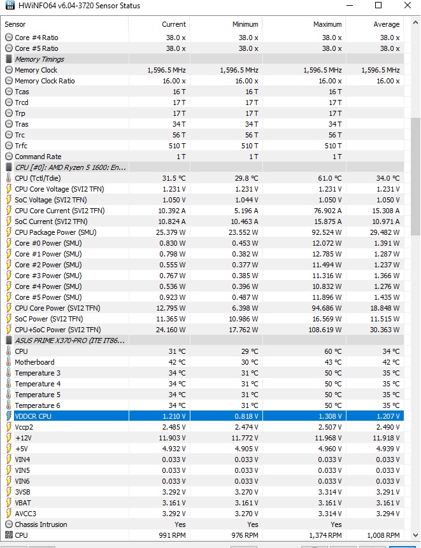The height and width of the screenshot is (548, 421).
Task: Select the CPU [#0]: AMD Ryzen 5 1600 group header
Action: (x=202, y=167)
